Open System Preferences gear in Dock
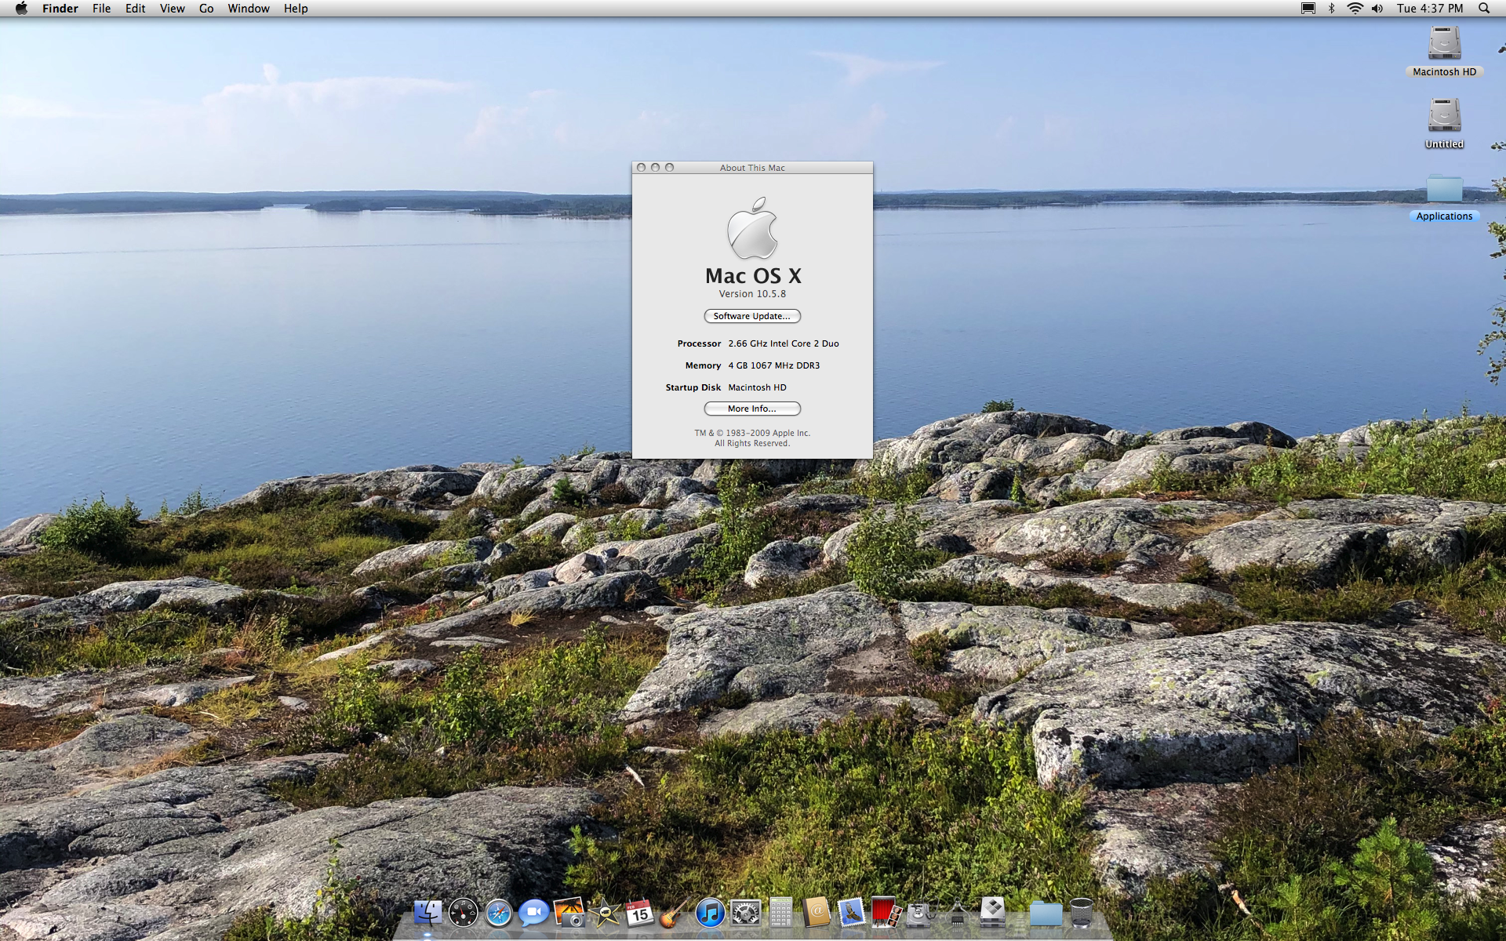Image resolution: width=1506 pixels, height=941 pixels. (745, 913)
